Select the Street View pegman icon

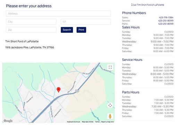pyautogui.click(x=110, y=116)
